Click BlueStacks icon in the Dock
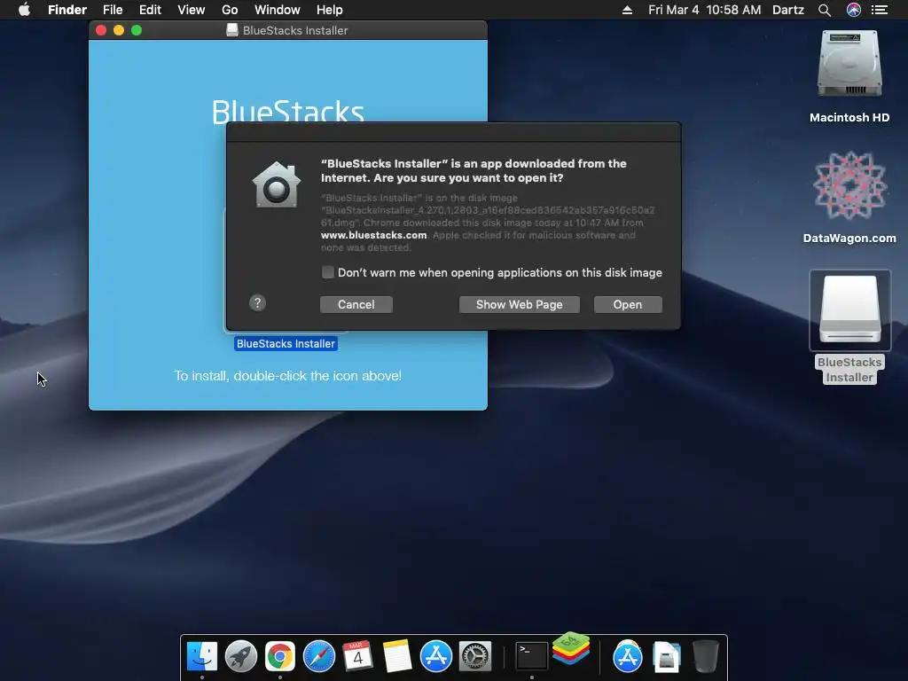The image size is (908, 681). click(x=571, y=648)
